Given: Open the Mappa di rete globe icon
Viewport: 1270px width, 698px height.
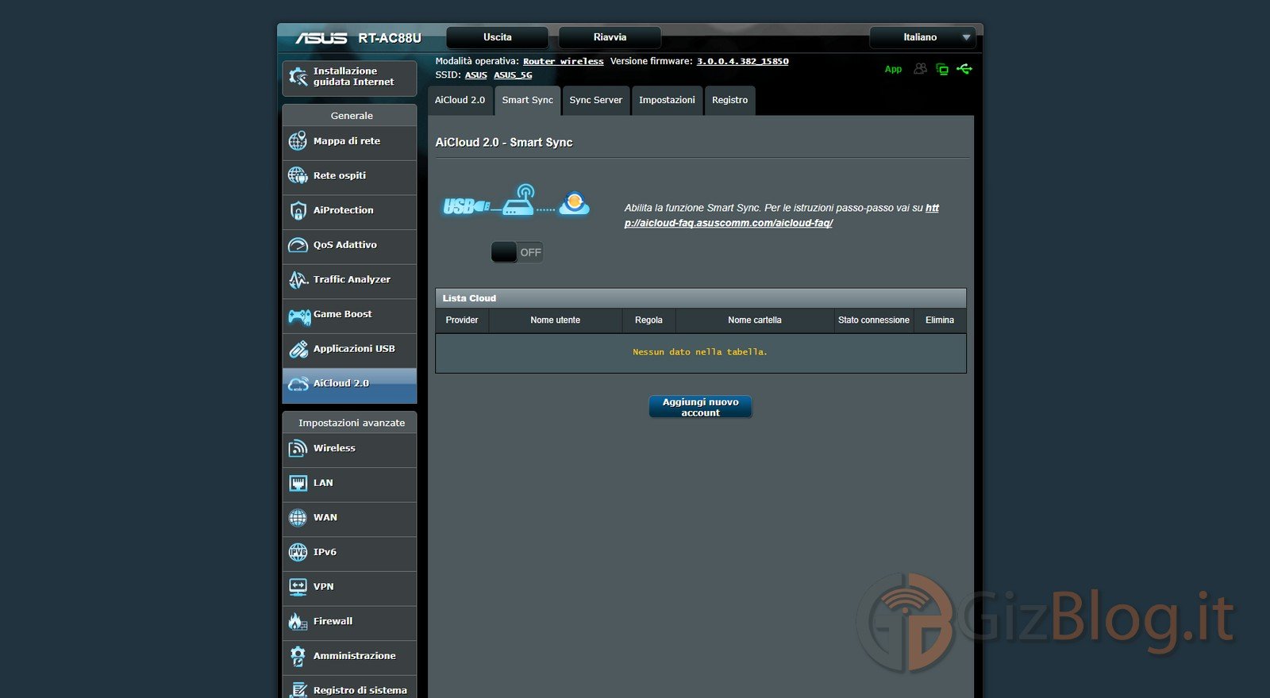Looking at the screenshot, I should point(298,141).
